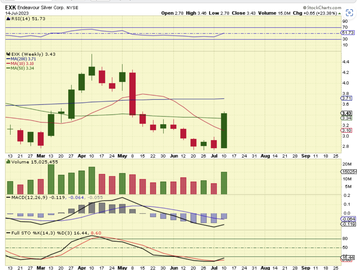This screenshot has width=357, height=270.
Task: Click the image search lens icon
Action: pyautogui.click(x=349, y=13)
